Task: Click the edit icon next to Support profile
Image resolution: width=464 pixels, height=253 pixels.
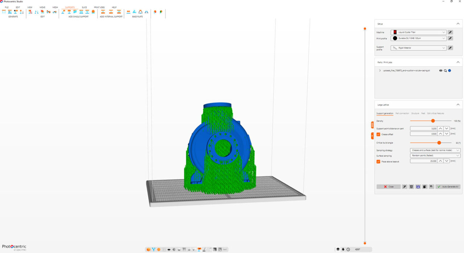Action: 450,48
